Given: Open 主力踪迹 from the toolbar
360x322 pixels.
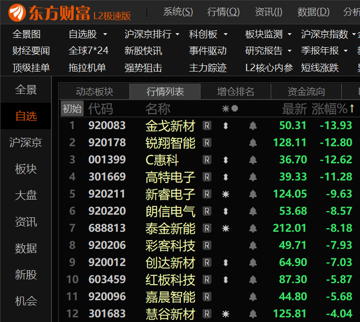Looking at the screenshot, I should [x=208, y=68].
